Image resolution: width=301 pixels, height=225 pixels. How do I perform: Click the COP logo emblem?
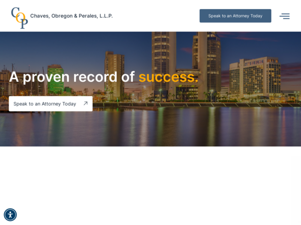(20, 18)
